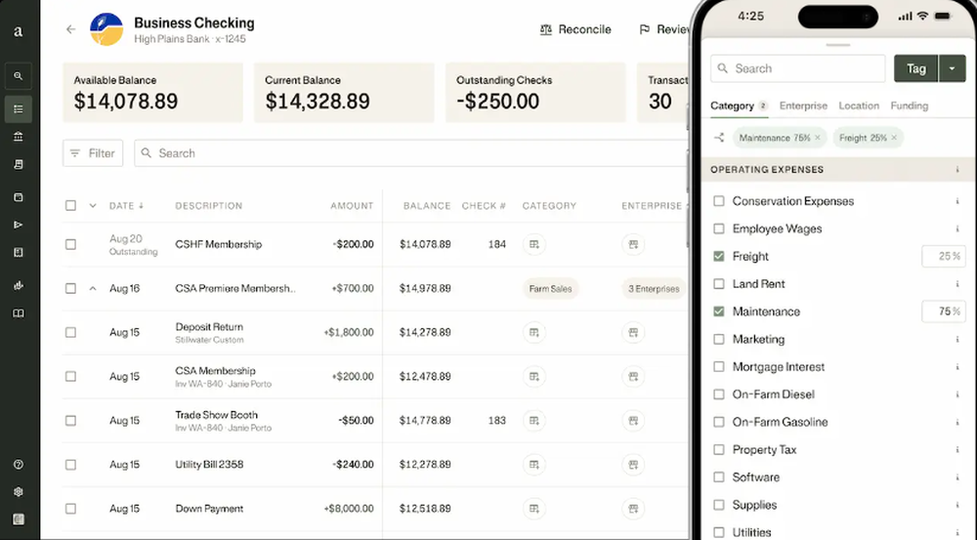This screenshot has height=540, width=977.
Task: Open settings gear in left sidebar
Action: click(19, 492)
